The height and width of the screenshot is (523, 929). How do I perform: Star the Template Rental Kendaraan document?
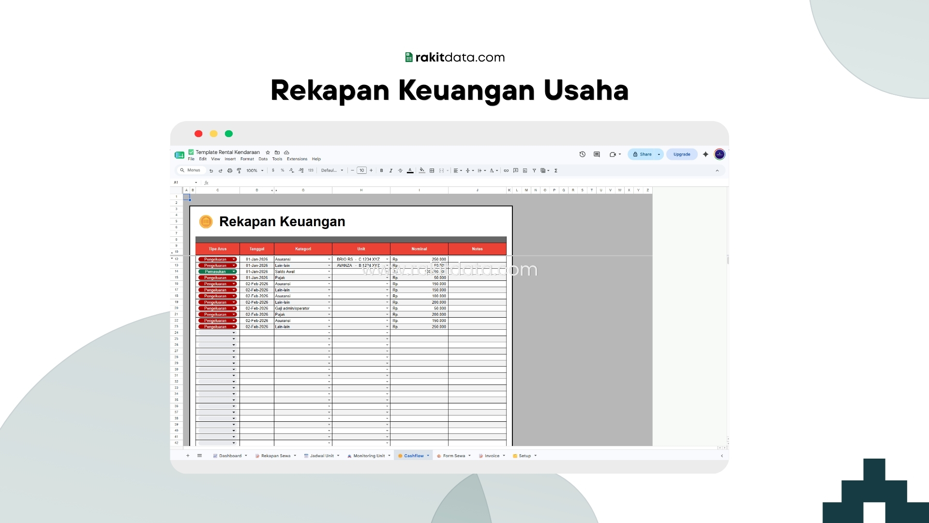point(268,153)
